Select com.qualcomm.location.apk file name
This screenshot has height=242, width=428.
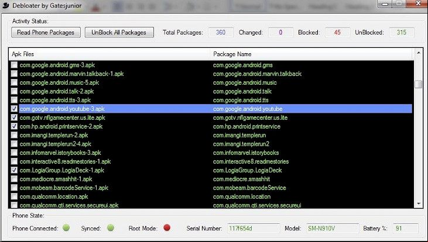[54, 196]
